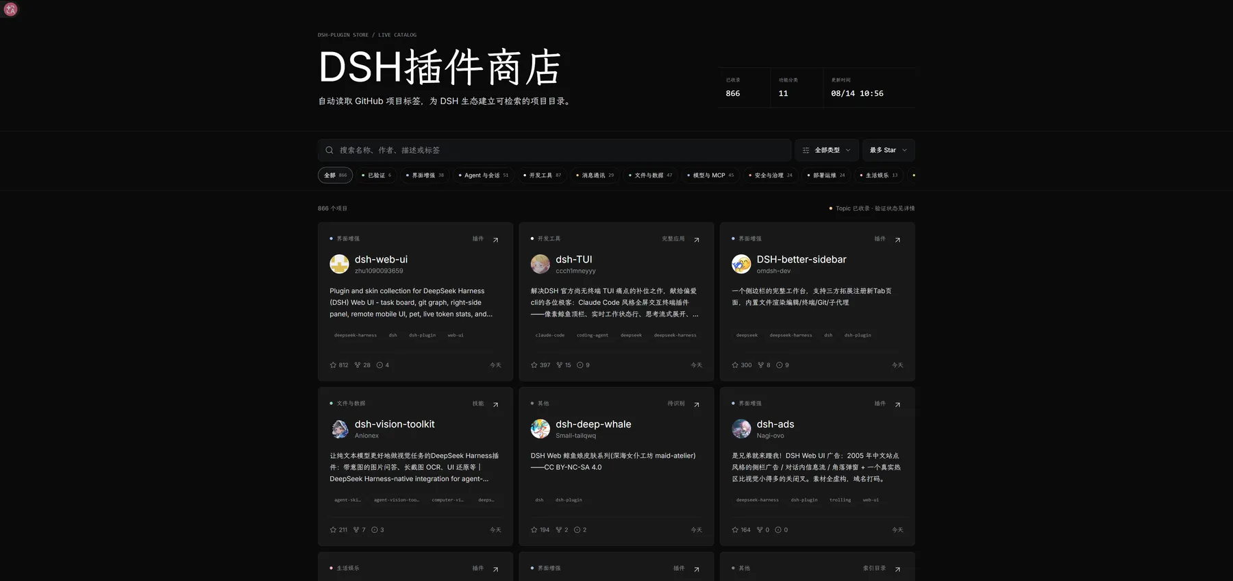Viewport: 1233px width, 581px height.
Task: Open the external link arrow on the DSH-better-sidebar card
Action: tap(897, 240)
